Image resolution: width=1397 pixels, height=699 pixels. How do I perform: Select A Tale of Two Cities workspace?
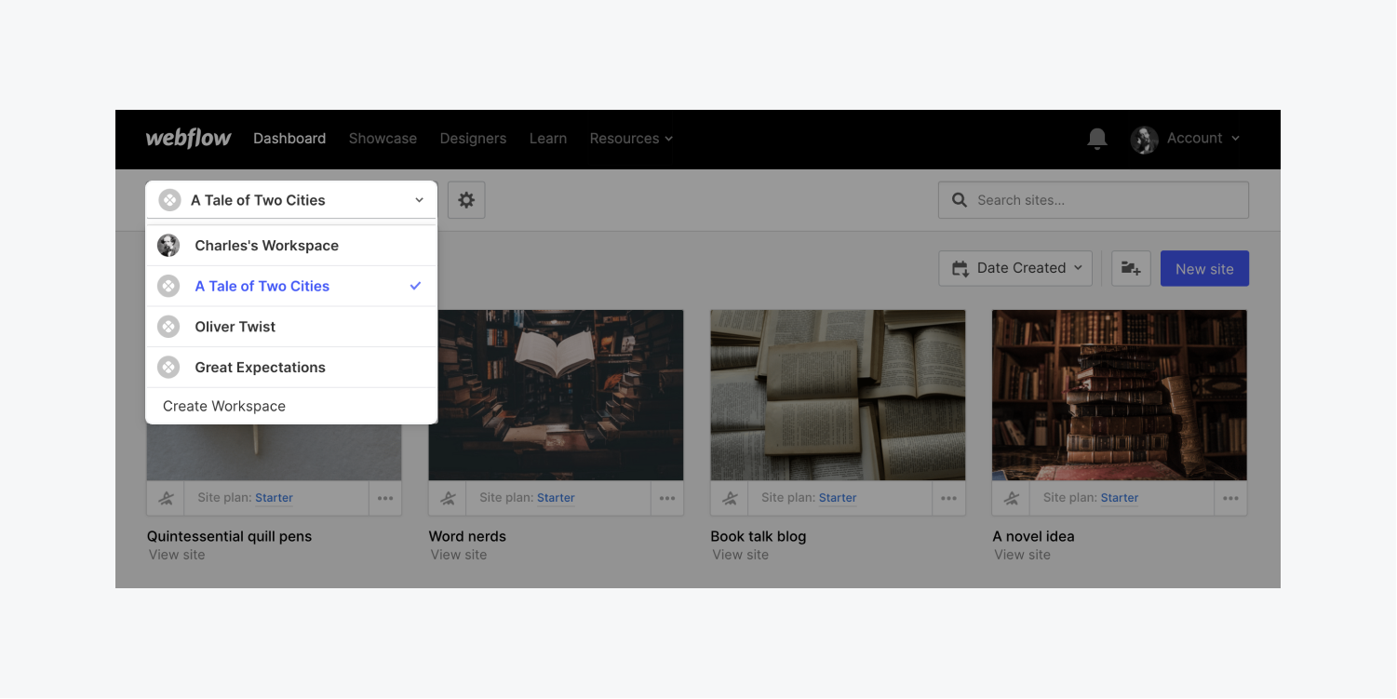click(291, 287)
